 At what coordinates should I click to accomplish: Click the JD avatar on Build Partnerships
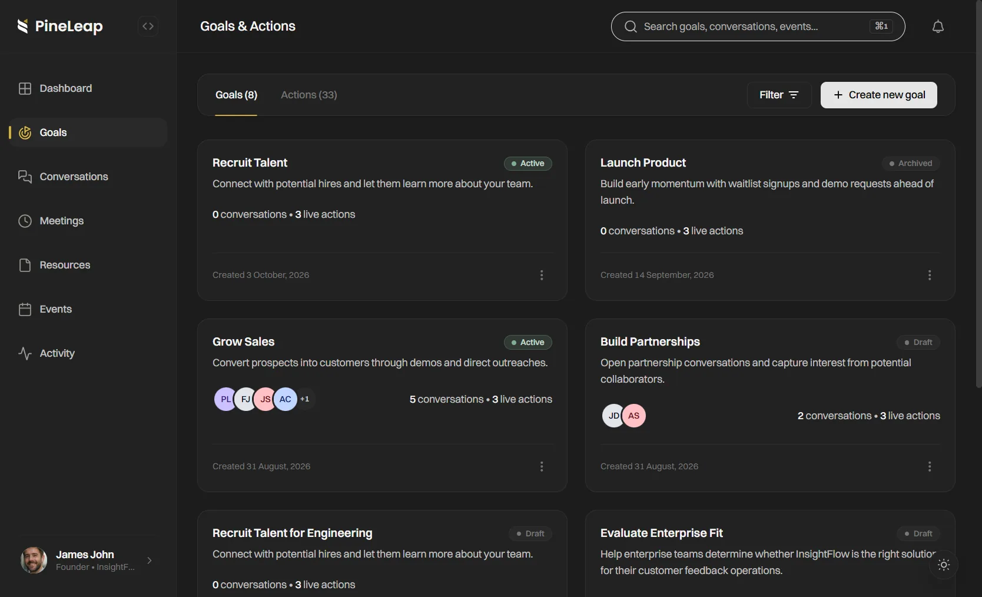(613, 416)
